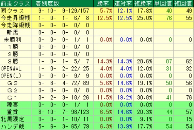Select the 未勝利 row label
The image size is (194, 130).
pyautogui.click(x=16, y=39)
